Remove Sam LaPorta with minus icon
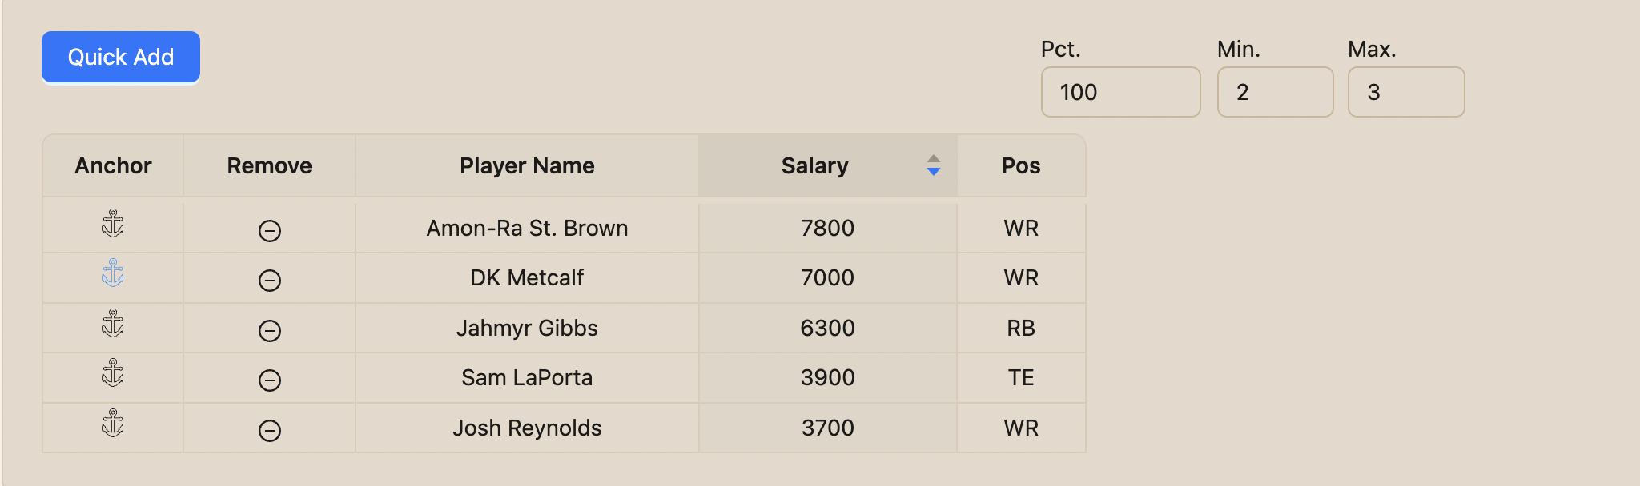The height and width of the screenshot is (486, 1640). pos(270,380)
